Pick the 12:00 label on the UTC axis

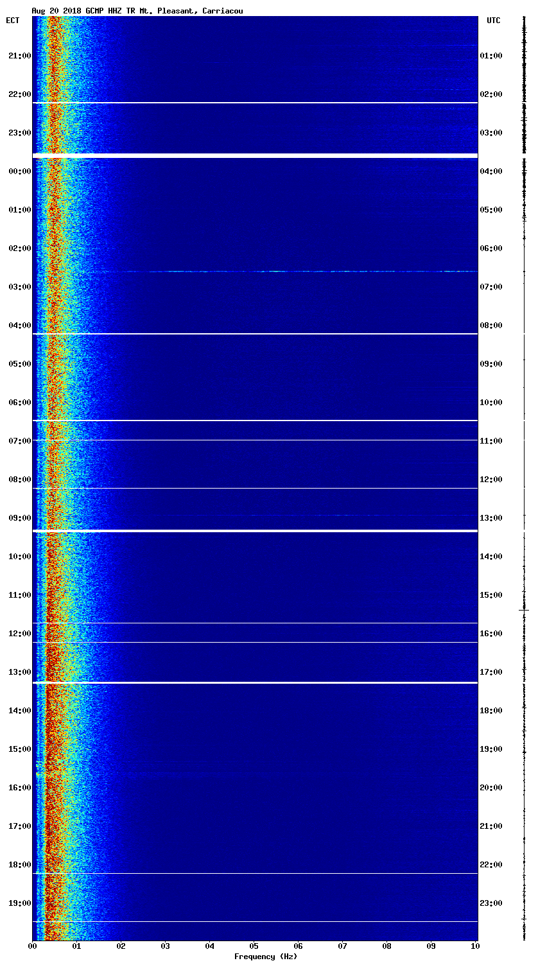tap(491, 480)
